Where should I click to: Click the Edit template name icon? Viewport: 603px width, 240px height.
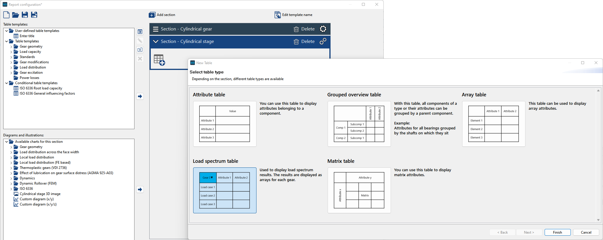[278, 15]
